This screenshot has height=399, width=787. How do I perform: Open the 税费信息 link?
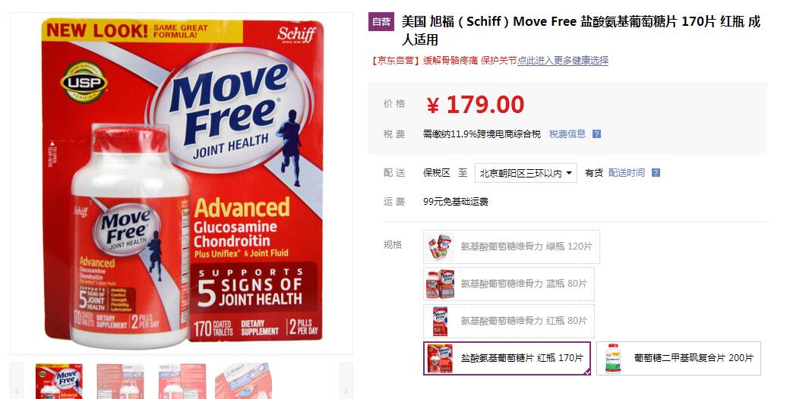567,134
